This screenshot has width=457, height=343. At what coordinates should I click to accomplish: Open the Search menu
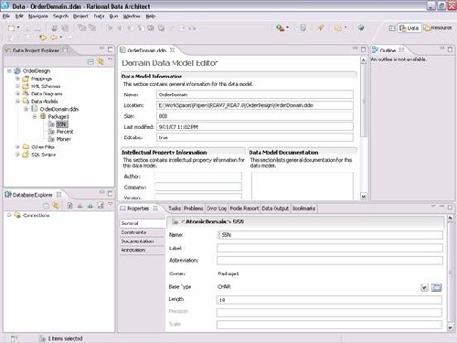click(x=60, y=16)
